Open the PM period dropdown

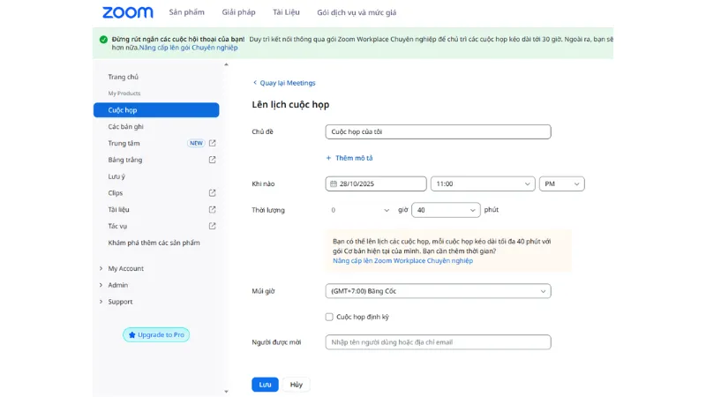coord(561,184)
